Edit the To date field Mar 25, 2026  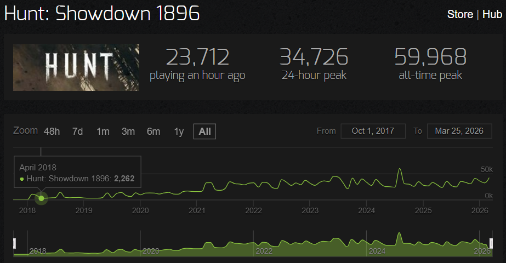(459, 131)
